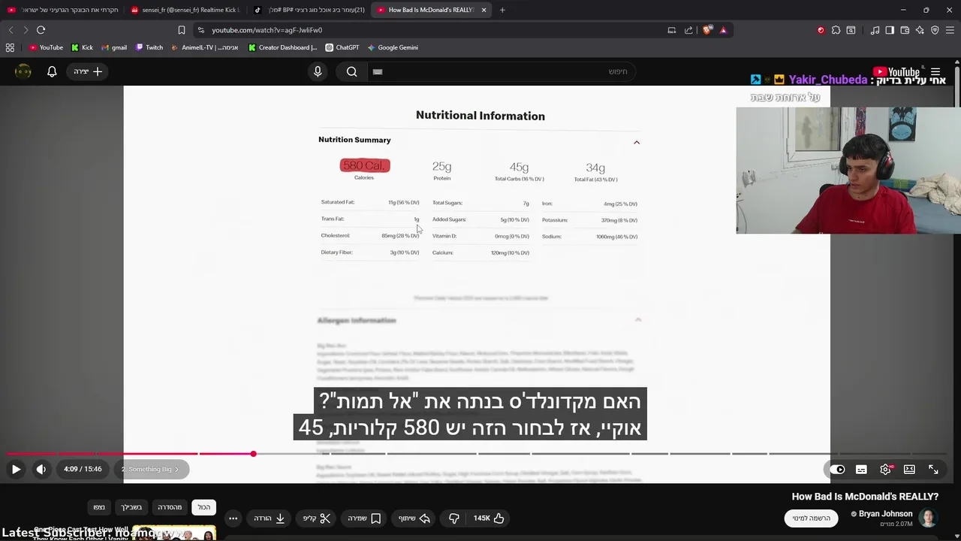This screenshot has width=961, height=541.
Task: Bookmark this page icon in address bar
Action: 182,30
